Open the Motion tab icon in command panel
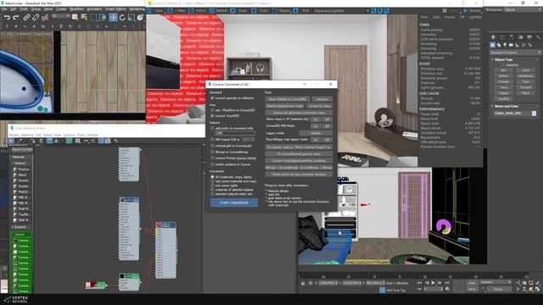 point(520,37)
